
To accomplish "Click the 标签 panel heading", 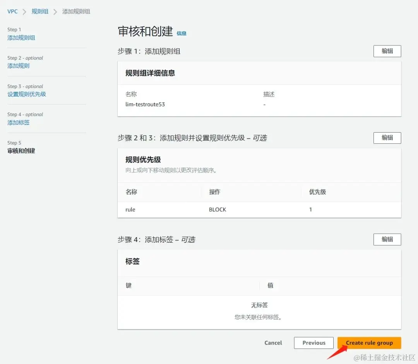I will (x=132, y=261).
